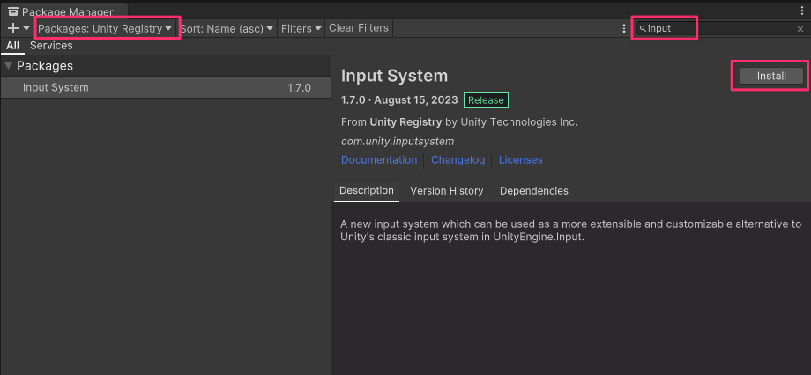Open the Filters dropdown
This screenshot has height=375, width=811.
tap(301, 28)
